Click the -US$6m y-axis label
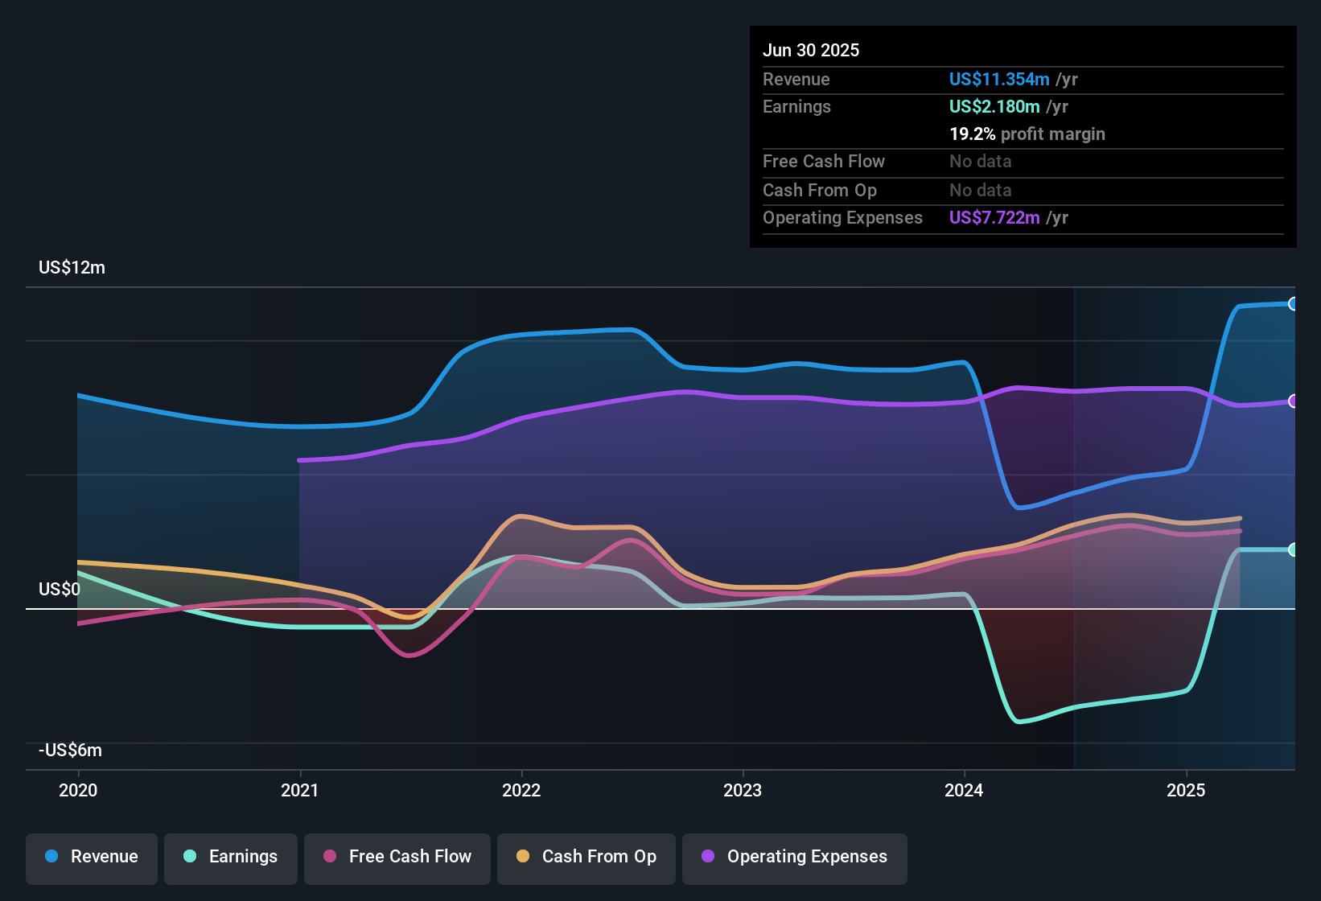This screenshot has height=901, width=1321. pos(70,751)
